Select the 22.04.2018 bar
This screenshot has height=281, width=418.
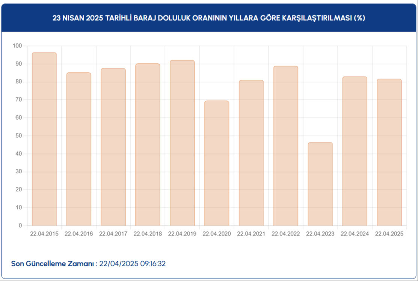pyautogui.click(x=148, y=145)
